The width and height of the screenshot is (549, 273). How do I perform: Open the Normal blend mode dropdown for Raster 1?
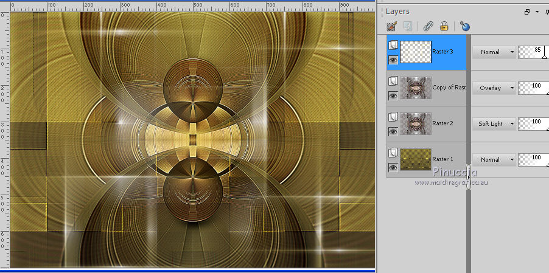494,160
